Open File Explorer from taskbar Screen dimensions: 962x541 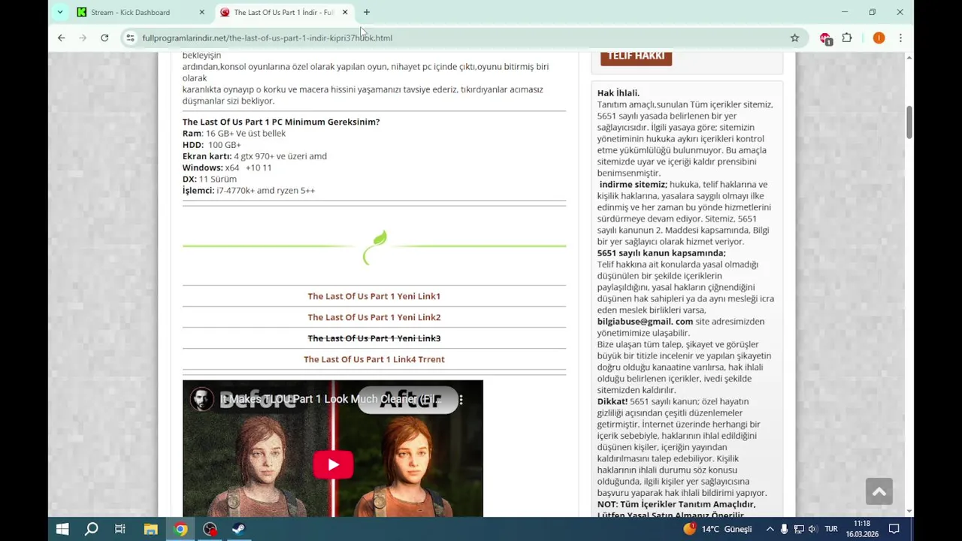pyautogui.click(x=150, y=529)
